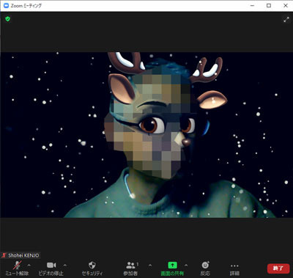Unmute using the crossed microphone icon
This screenshot has height=278, width=293.
point(17,265)
